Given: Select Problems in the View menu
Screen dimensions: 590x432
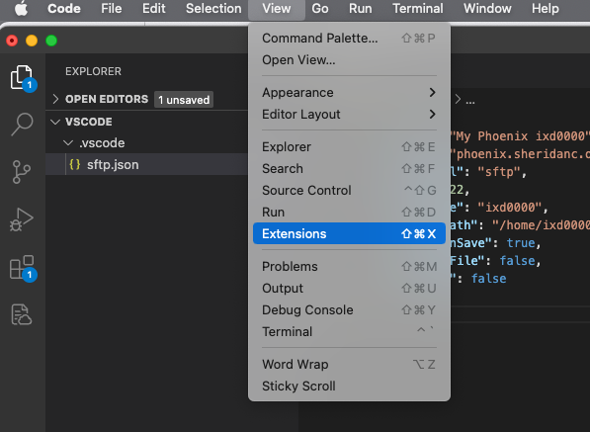Looking at the screenshot, I should (349, 267).
